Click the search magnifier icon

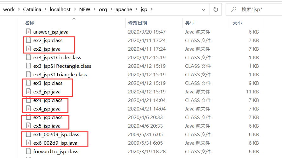(x=234, y=9)
